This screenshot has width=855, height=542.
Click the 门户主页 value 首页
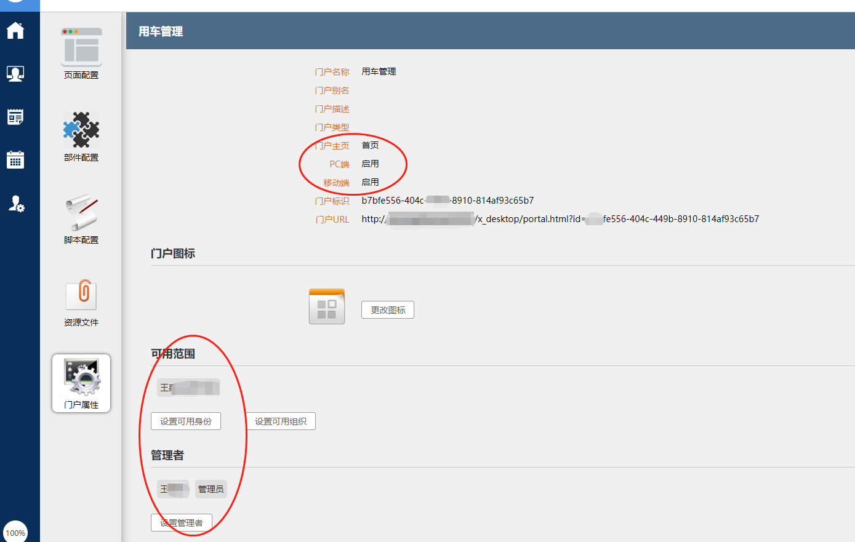[370, 145]
